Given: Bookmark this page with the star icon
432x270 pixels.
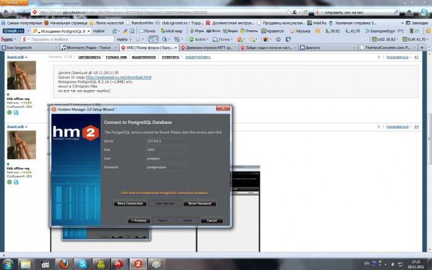Looking at the screenshot, I should click(x=288, y=12).
